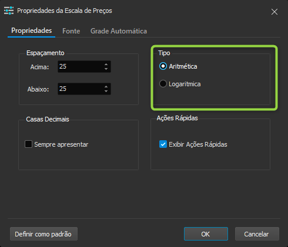
Task: Confirm with the OK button
Action: coord(206,234)
